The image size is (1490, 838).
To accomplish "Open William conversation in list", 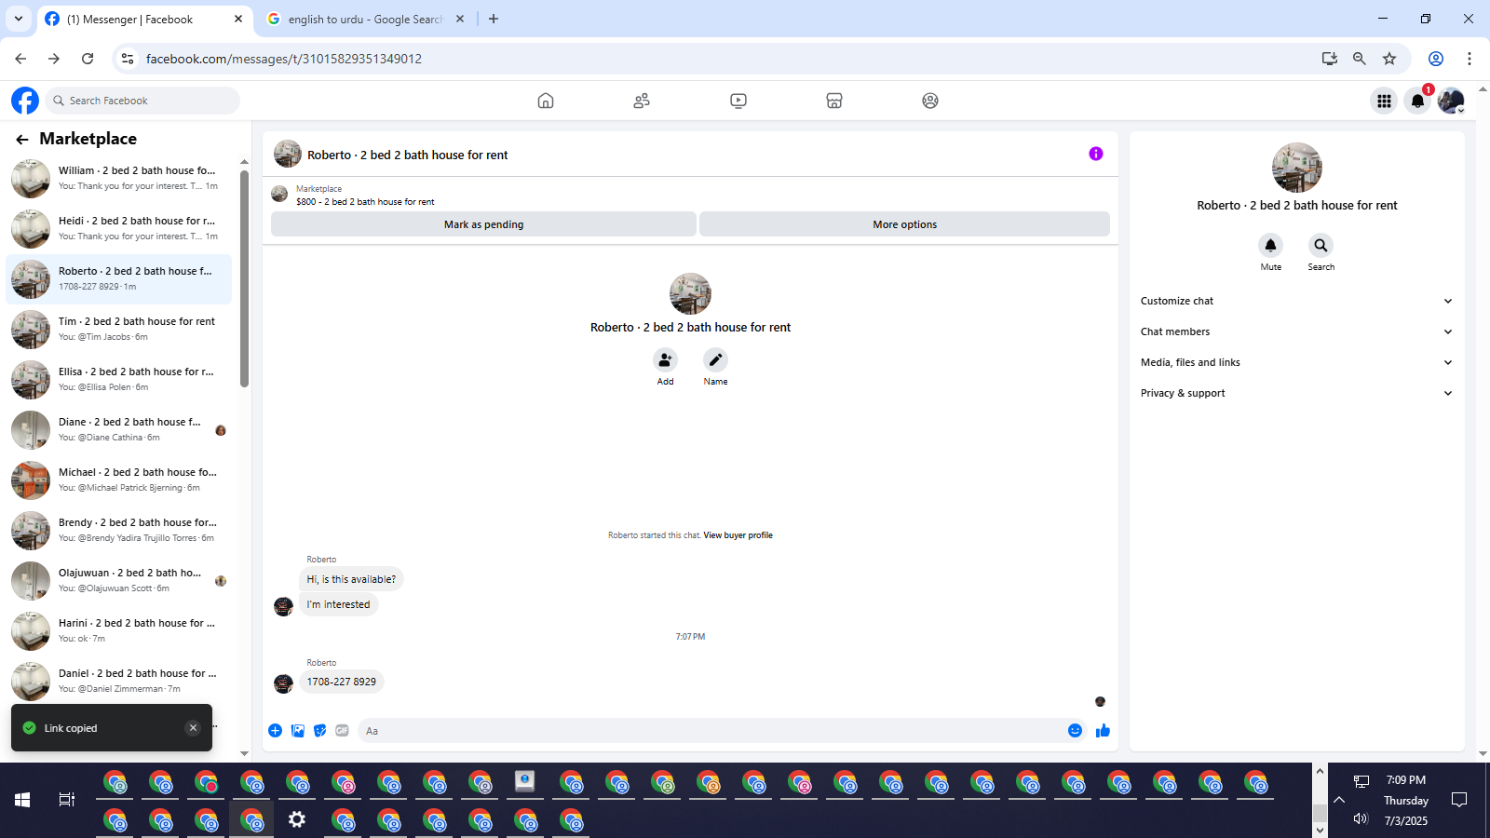I will pos(119,178).
